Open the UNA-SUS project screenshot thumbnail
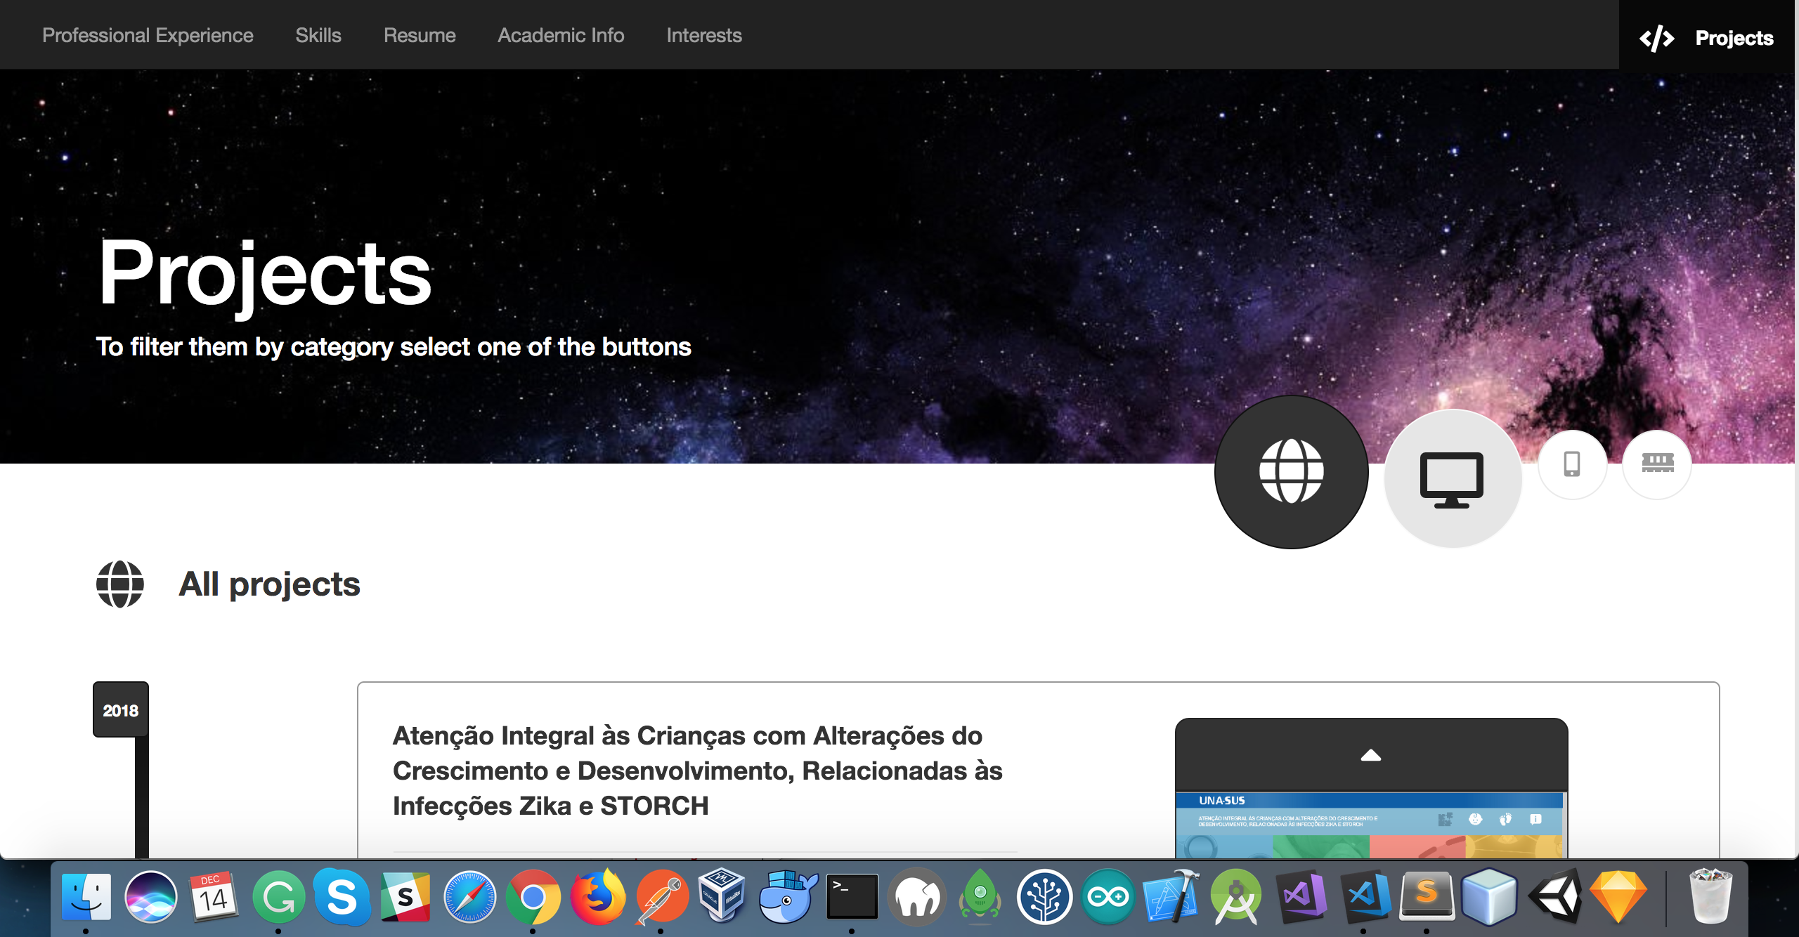1799x937 pixels. [x=1370, y=825]
